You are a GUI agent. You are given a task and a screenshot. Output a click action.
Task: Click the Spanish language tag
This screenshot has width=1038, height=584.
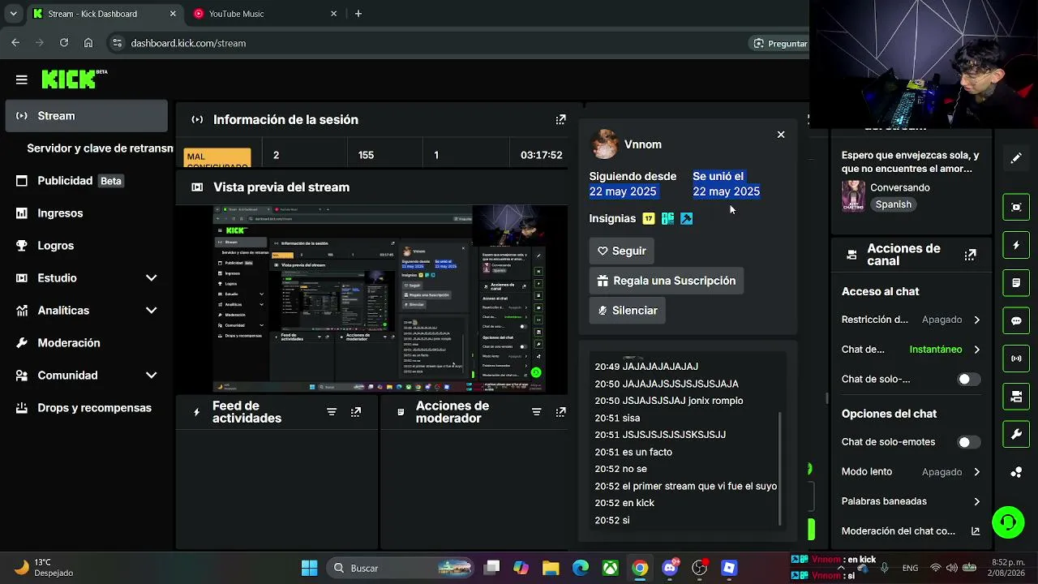[x=893, y=204]
